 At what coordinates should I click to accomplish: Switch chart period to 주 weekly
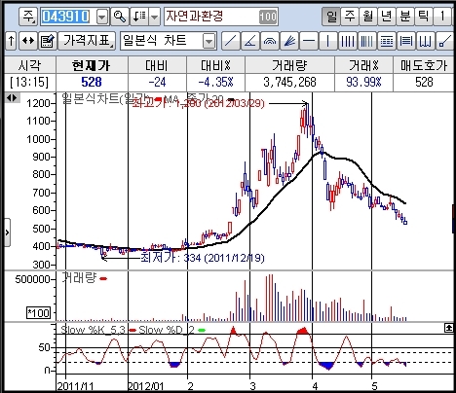(350, 17)
